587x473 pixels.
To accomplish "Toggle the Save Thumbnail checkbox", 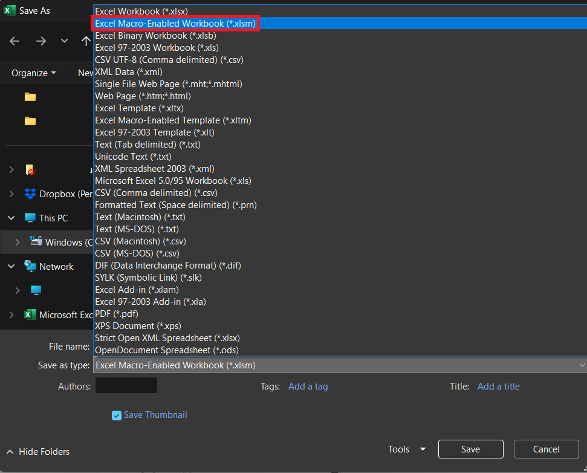I will [x=117, y=416].
